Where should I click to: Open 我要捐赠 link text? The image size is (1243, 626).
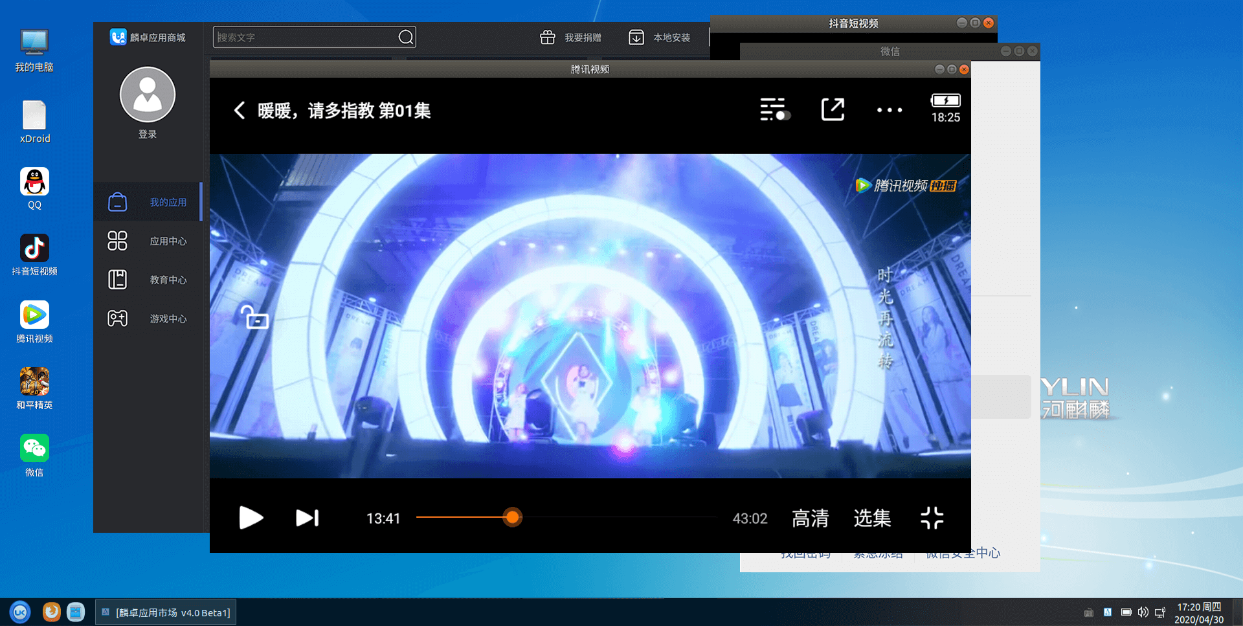pyautogui.click(x=583, y=38)
